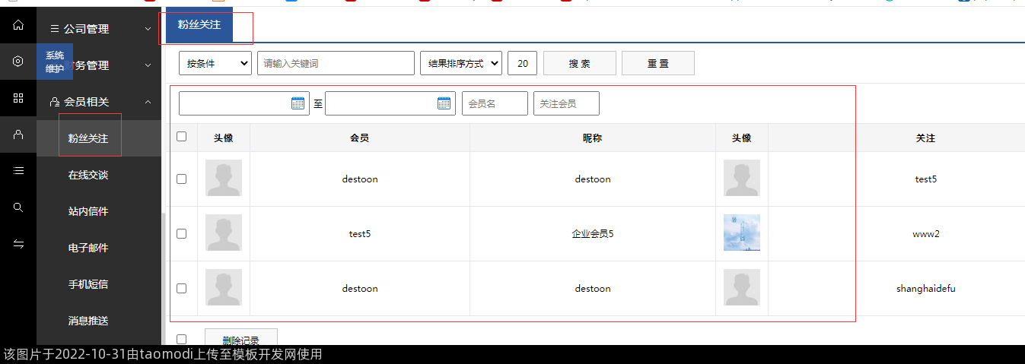Screen dimensions: 1025x364
Task: Toggle the select-all checkbox in table header
Action: 181,137
